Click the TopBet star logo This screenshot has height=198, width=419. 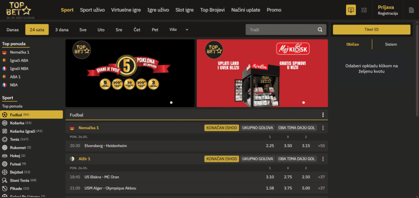point(18,10)
